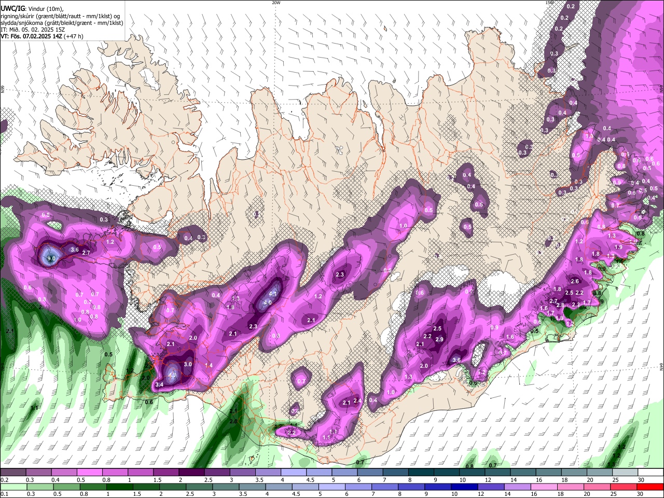The height and width of the screenshot is (498, 664).
Task: Click the 15W longitude label
Action: click(549, 3)
